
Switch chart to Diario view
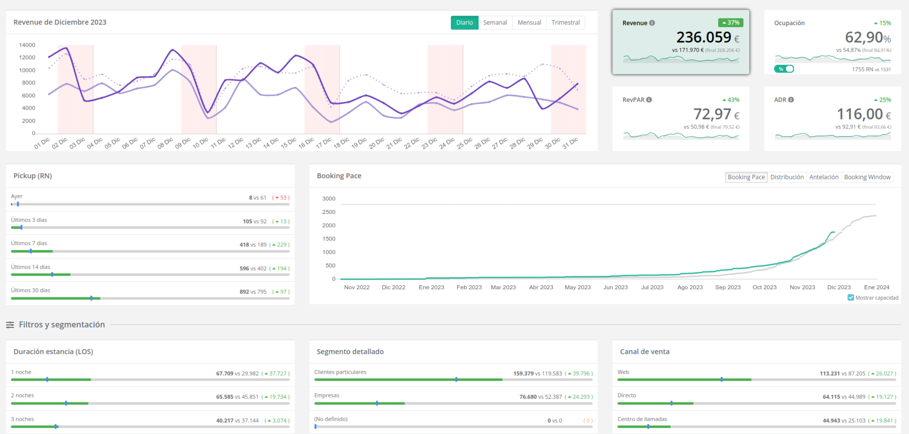point(465,23)
